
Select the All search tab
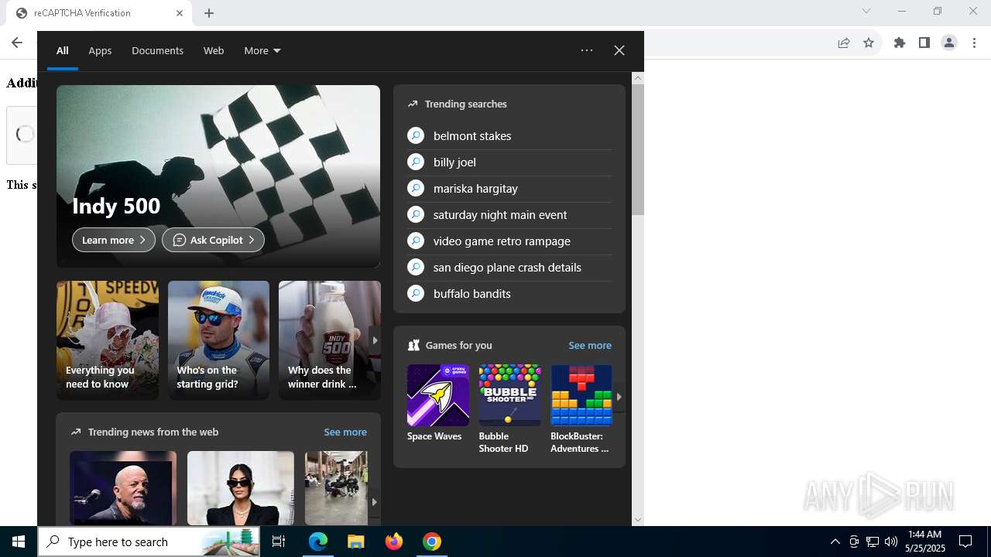pyautogui.click(x=63, y=50)
